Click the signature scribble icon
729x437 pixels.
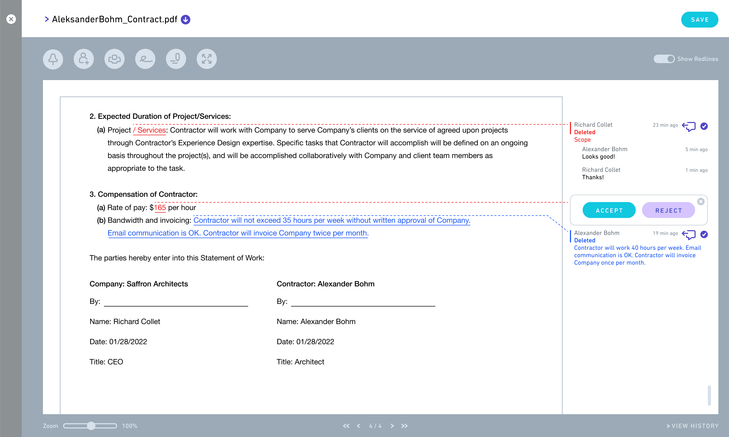(x=145, y=59)
